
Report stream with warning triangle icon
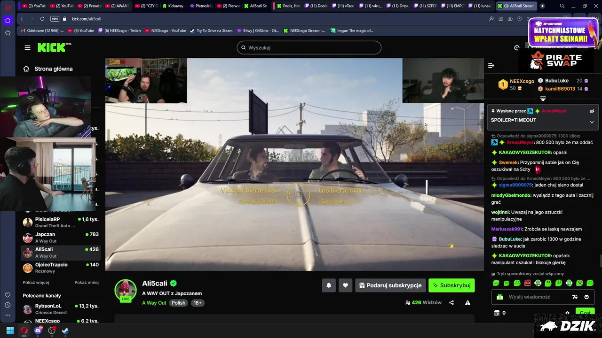pos(467,303)
